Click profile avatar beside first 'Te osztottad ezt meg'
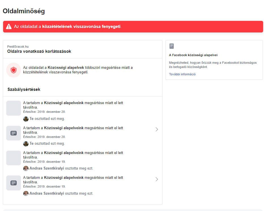This screenshot has width=264, height=211. point(26,119)
